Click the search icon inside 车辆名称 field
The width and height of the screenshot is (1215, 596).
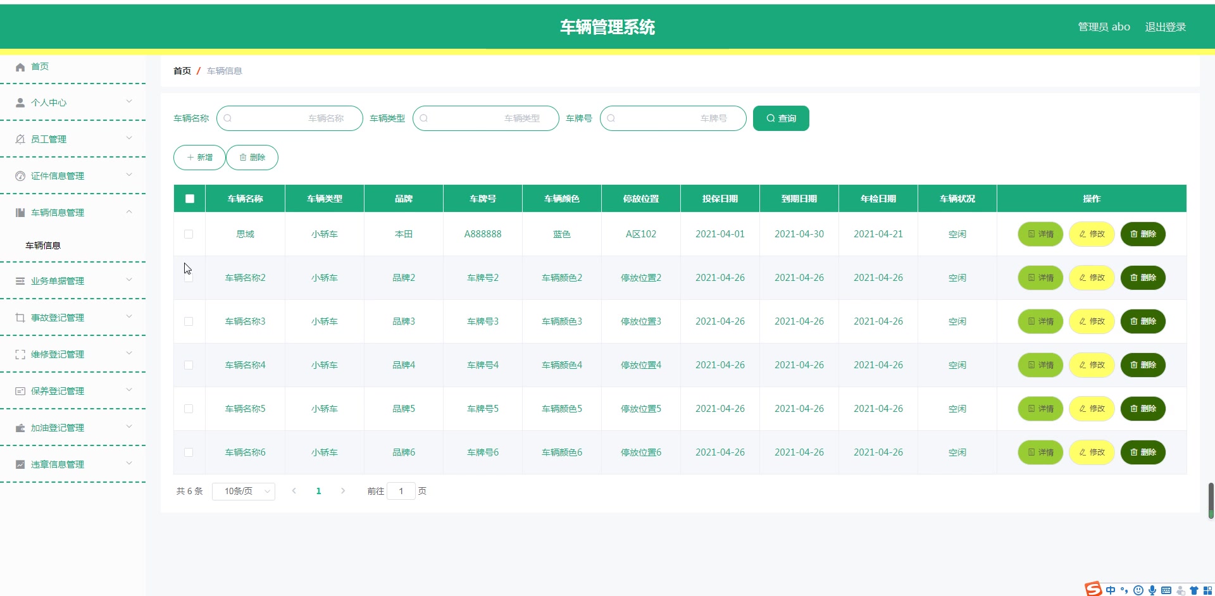coord(228,118)
